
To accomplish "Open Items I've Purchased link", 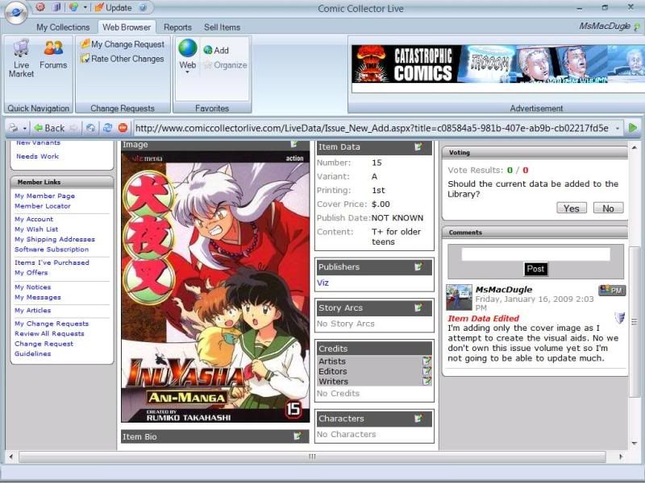I will (x=52, y=262).
